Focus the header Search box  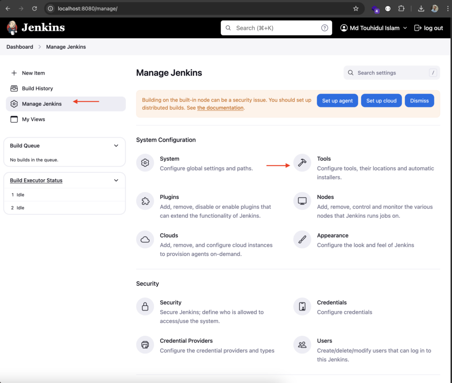click(x=276, y=28)
